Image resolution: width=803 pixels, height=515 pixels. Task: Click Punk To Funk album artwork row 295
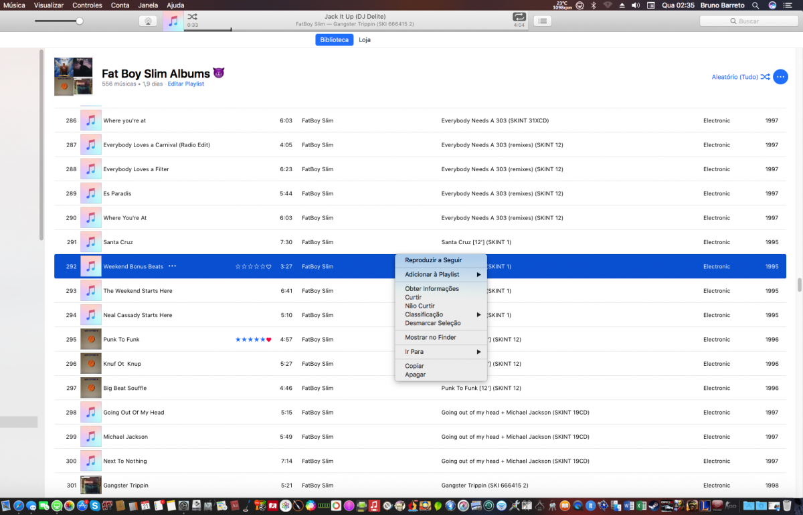(91, 339)
